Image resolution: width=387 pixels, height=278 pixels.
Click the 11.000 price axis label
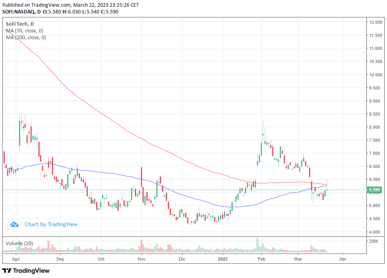point(376,48)
